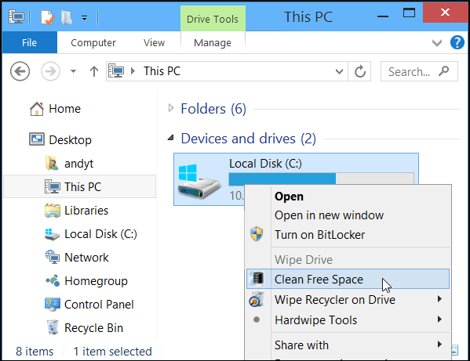Open the andyt user folder
Image resolution: width=470 pixels, height=361 pixels.
pyautogui.click(x=78, y=164)
